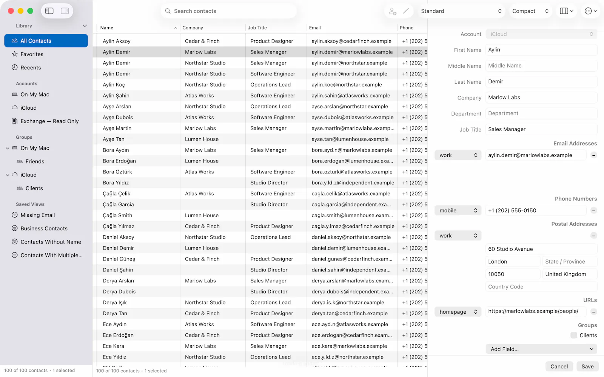Collapse the On My Mac groups tree

click(x=7, y=148)
